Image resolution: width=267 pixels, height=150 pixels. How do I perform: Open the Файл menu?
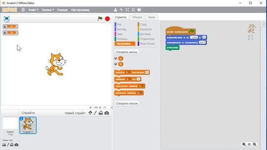tap(33, 10)
